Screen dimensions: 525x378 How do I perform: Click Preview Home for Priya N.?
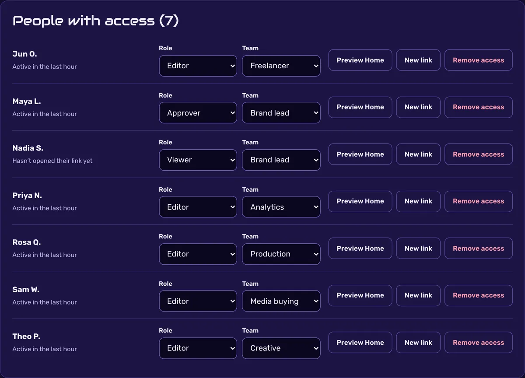tap(360, 201)
